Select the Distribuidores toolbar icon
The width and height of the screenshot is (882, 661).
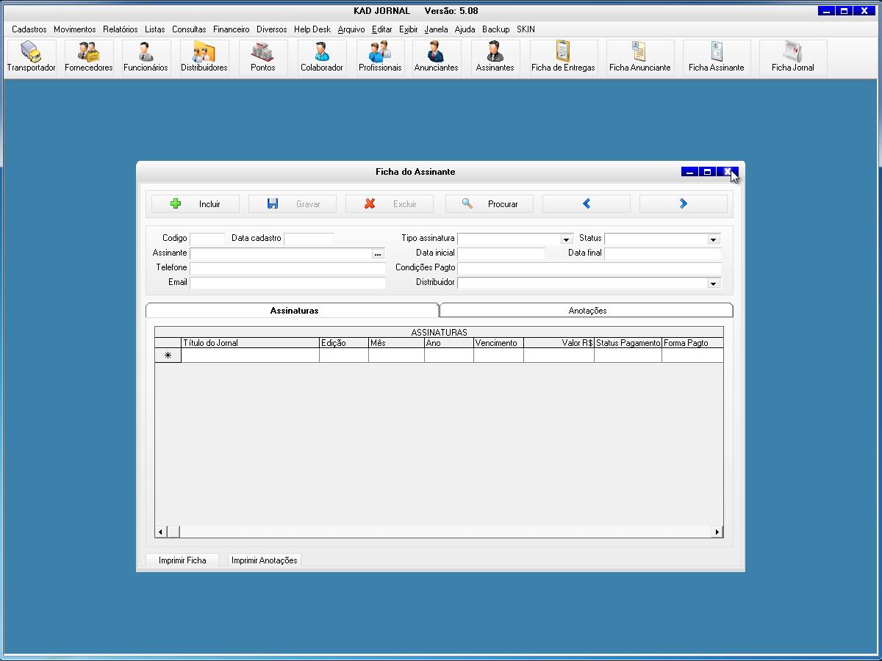pos(204,57)
